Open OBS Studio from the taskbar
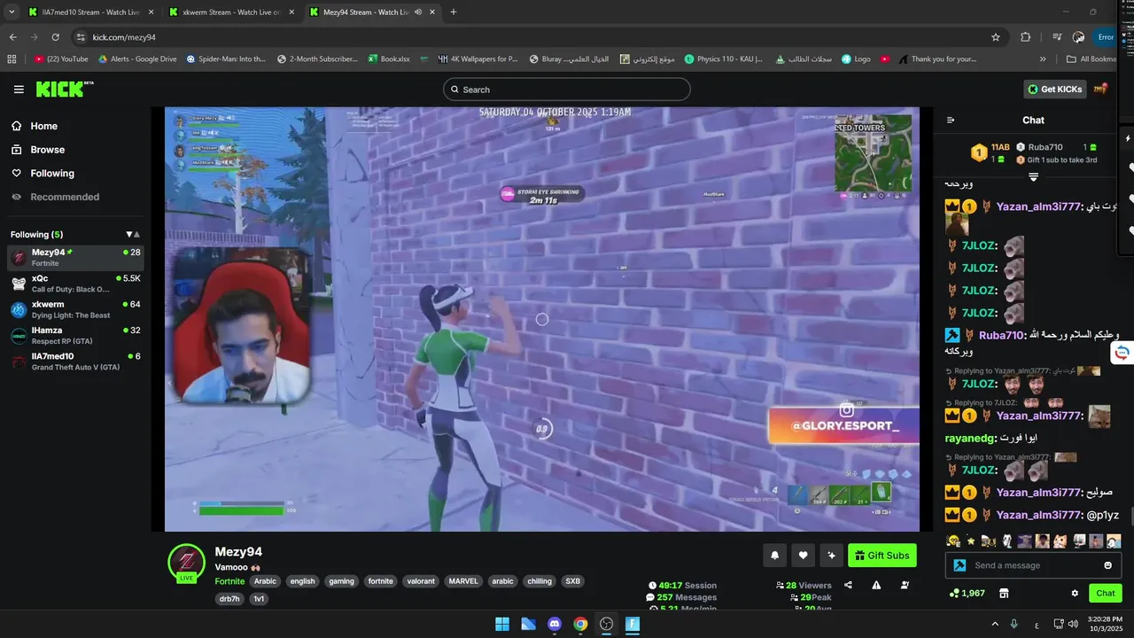 [x=606, y=624]
